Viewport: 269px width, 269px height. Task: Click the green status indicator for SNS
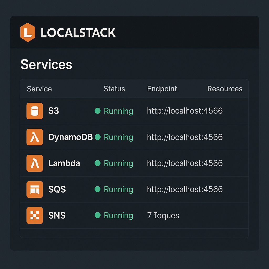point(97,215)
